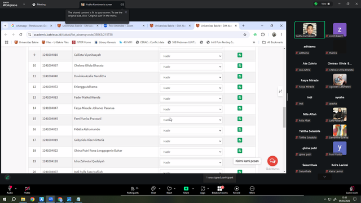The height and width of the screenshot is (203, 361).
Task: Click the green save icon for Femi Yunita Praswati
Action: 240,119
